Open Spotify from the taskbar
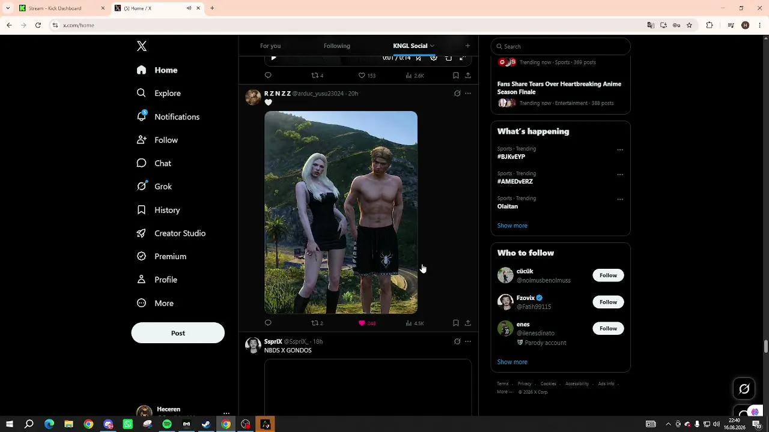Image resolution: width=769 pixels, height=432 pixels. pos(167,424)
